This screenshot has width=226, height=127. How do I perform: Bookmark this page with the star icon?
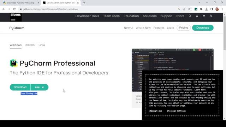click(x=189, y=9)
